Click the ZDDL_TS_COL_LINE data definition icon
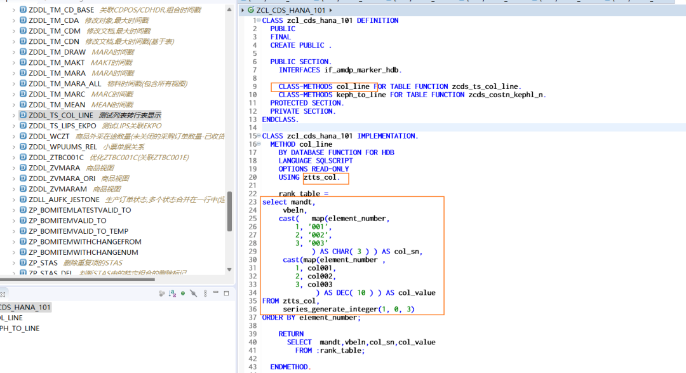Image resolution: width=686 pixels, height=373 pixels. coord(24,115)
